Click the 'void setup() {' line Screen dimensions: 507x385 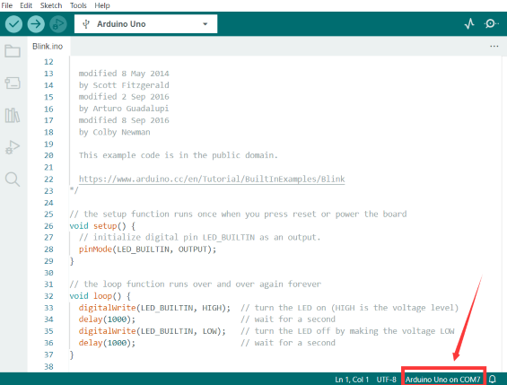tap(102, 226)
